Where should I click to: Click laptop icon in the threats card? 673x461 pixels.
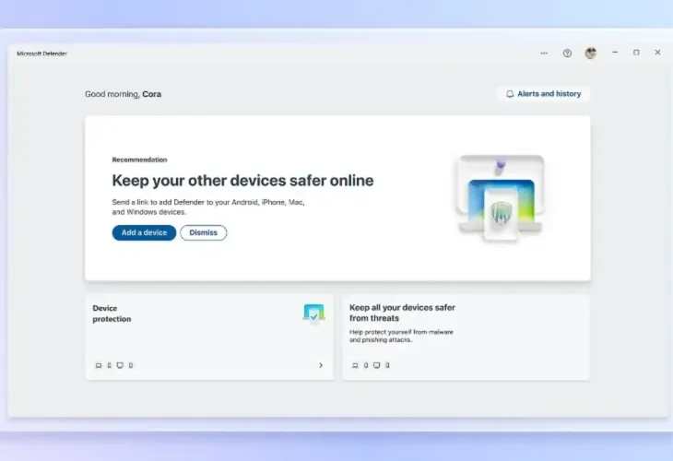click(x=355, y=365)
